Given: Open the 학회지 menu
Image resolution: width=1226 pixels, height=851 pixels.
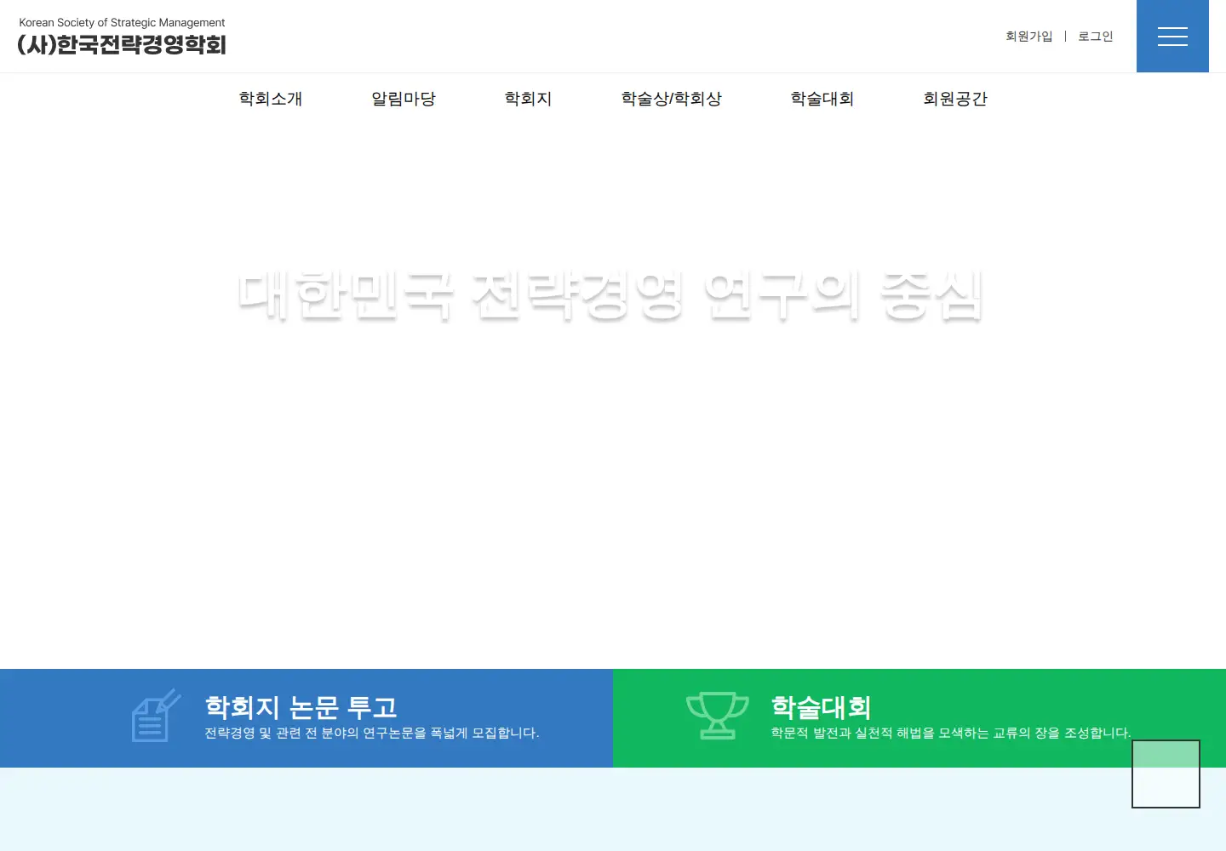Looking at the screenshot, I should [x=528, y=99].
